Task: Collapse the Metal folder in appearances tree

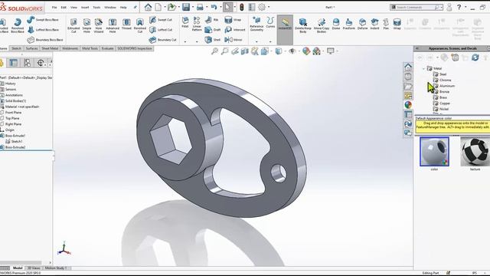Action: pos(423,68)
